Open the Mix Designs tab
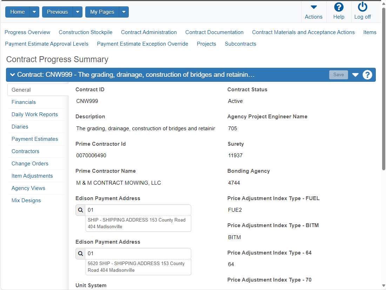The image size is (386, 290). coord(26,200)
